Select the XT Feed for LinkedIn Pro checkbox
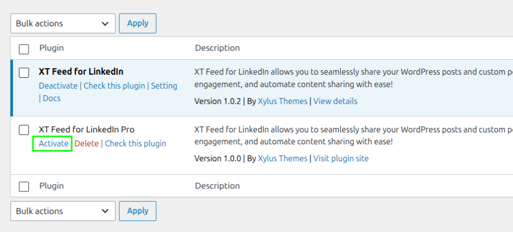Viewport: 513px width, 232px height. point(24,130)
